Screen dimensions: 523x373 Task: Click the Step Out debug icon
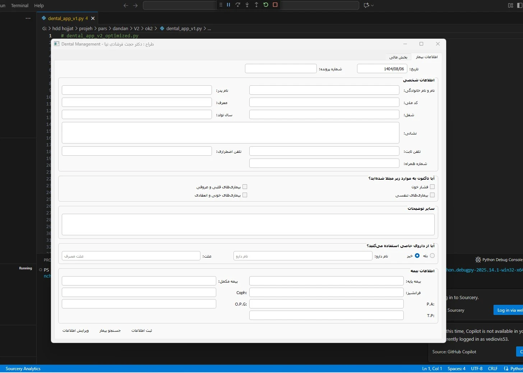click(256, 5)
